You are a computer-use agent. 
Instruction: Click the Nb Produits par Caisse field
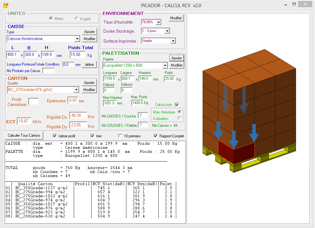pyautogui.click(x=49, y=71)
